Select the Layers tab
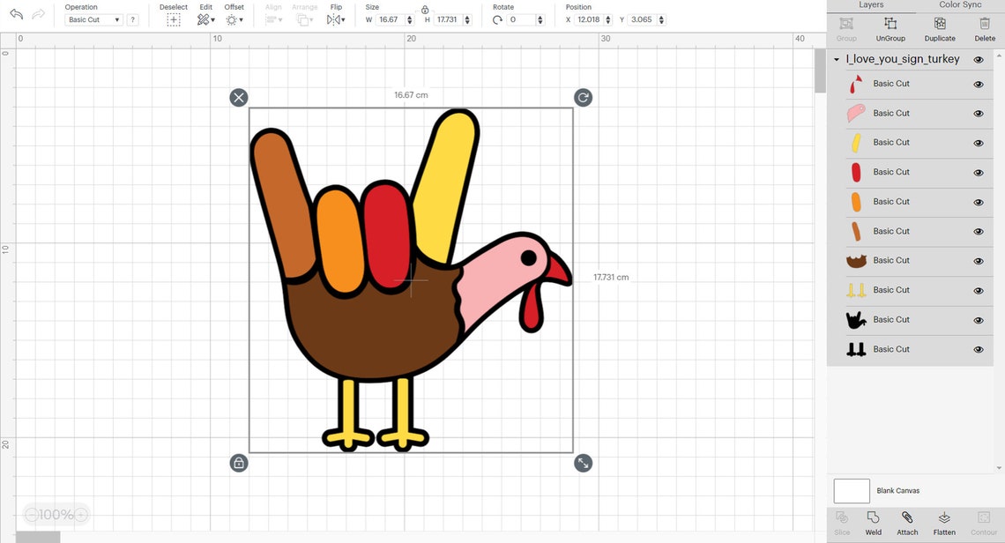 coord(871,4)
